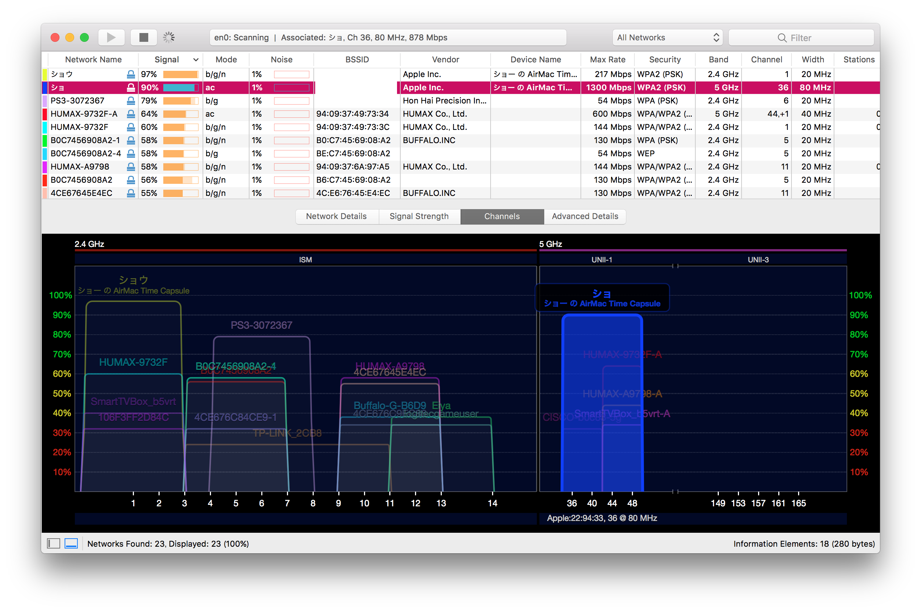Click cyan color swatch of HUMAX-9732F
The height and width of the screenshot is (612, 921).
pos(44,127)
